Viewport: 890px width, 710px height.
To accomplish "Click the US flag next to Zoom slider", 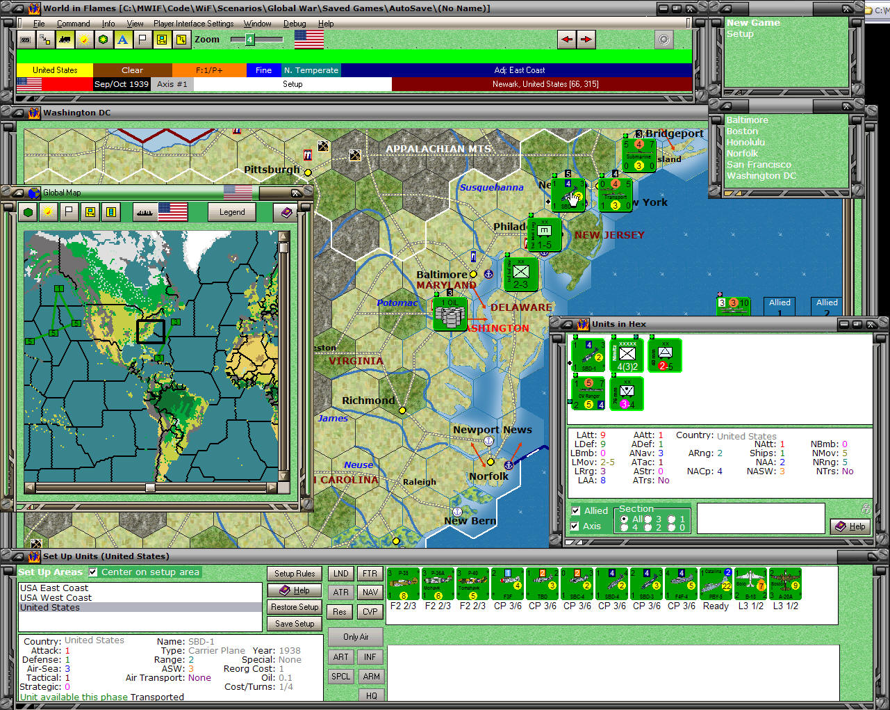I will [x=309, y=40].
